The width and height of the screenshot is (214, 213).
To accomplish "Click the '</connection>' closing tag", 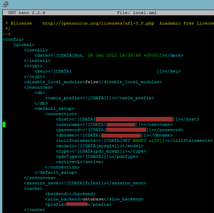I will pos(62,167).
